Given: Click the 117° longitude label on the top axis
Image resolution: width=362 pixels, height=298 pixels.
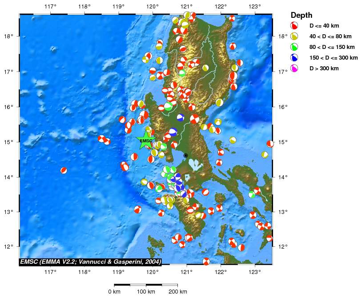Looking at the screenshot, I should tap(50, 6).
